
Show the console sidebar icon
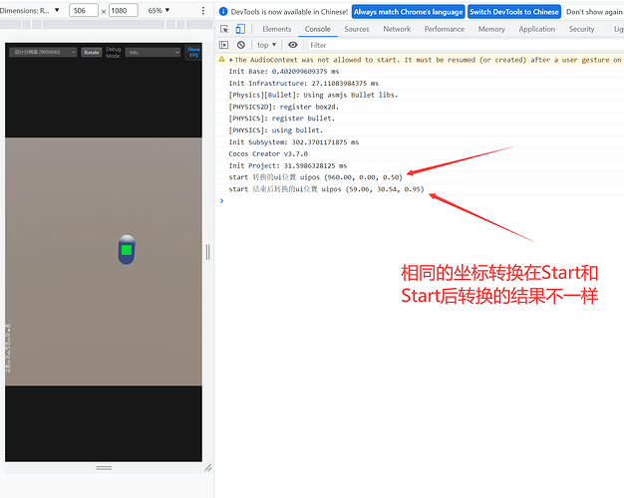pyautogui.click(x=223, y=45)
